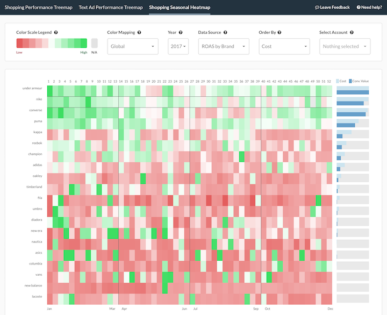Image resolution: width=387 pixels, height=315 pixels.
Task: Click the under armour row label
Action: [x=32, y=88]
